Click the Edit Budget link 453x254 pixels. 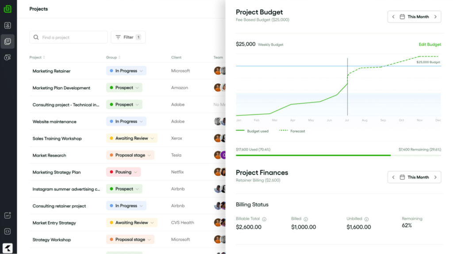pos(430,45)
